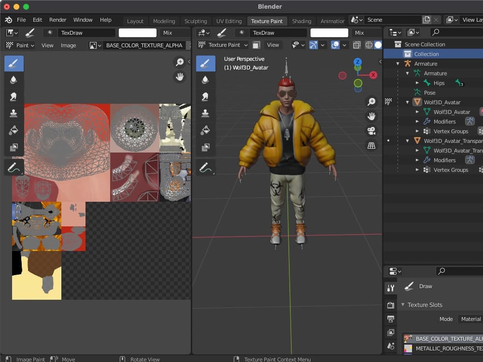Click the Scene name field

coord(393,20)
